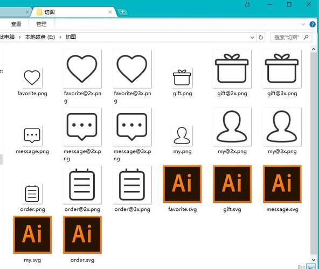Expand the arrow after 此电脑 breadcrumb
This screenshot has height=269, width=319.
point(20,37)
